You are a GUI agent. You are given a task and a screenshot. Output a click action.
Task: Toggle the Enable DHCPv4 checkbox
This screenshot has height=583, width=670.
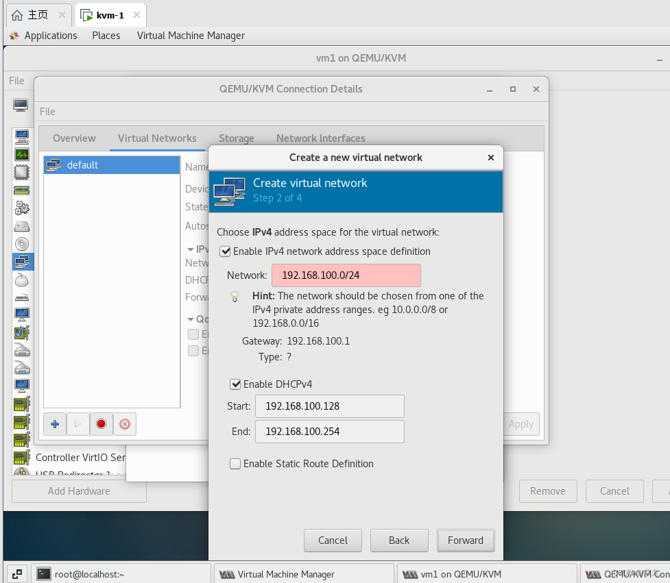tap(235, 384)
